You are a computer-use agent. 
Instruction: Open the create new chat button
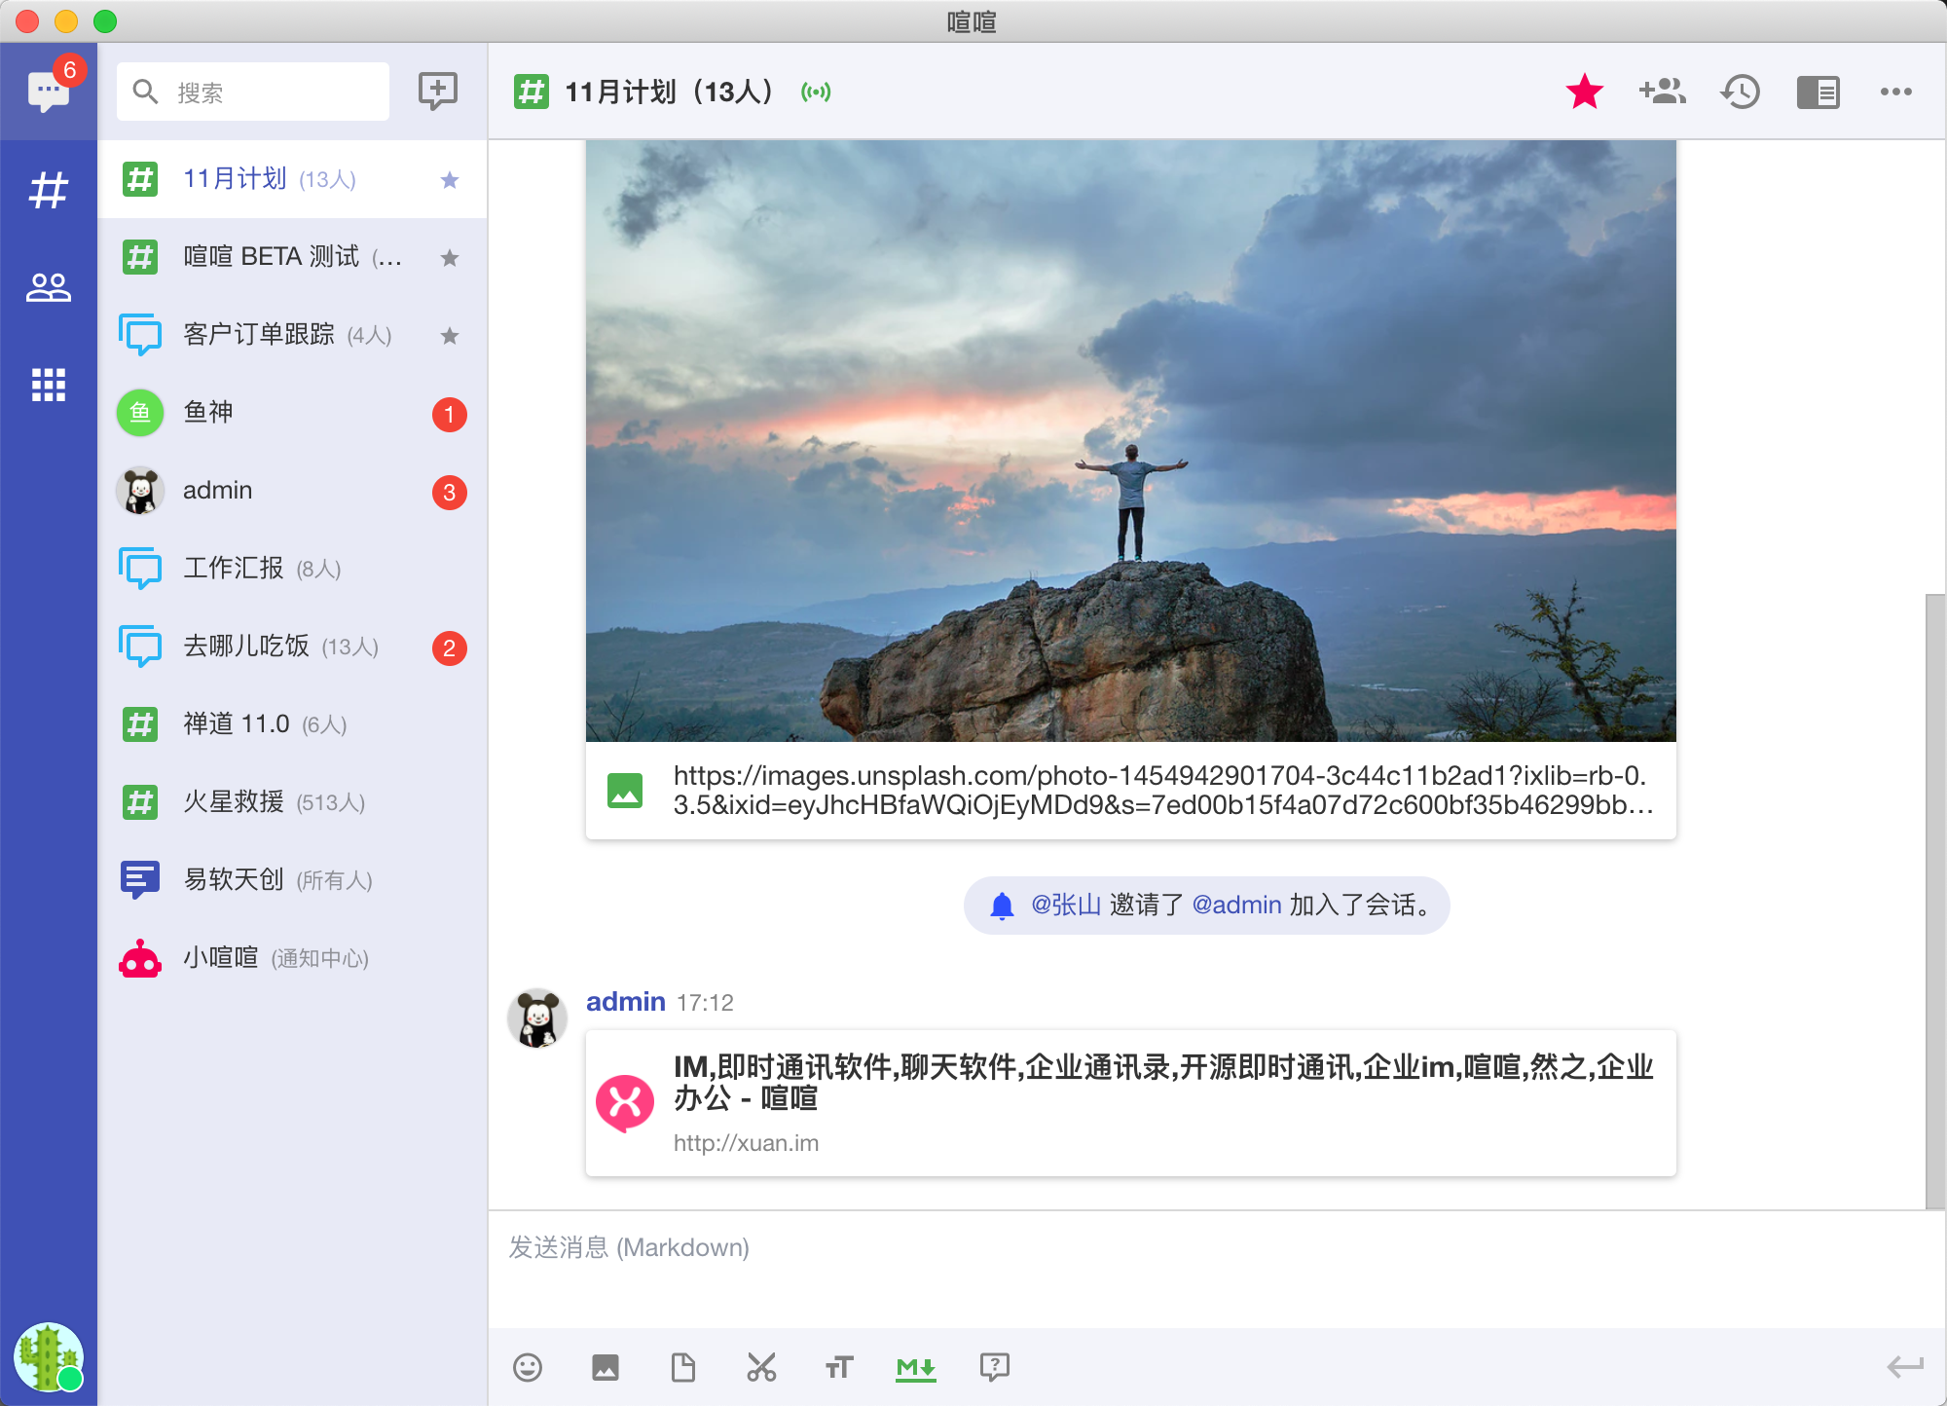(437, 91)
